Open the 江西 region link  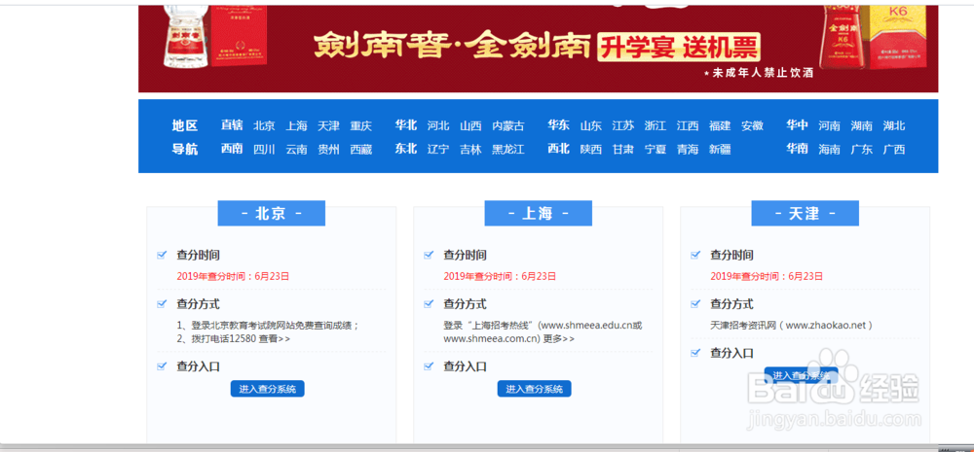tap(688, 125)
